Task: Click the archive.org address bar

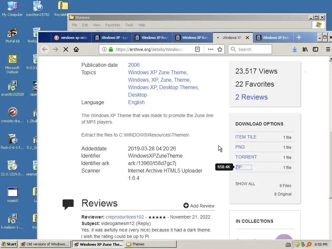Action: point(149,49)
